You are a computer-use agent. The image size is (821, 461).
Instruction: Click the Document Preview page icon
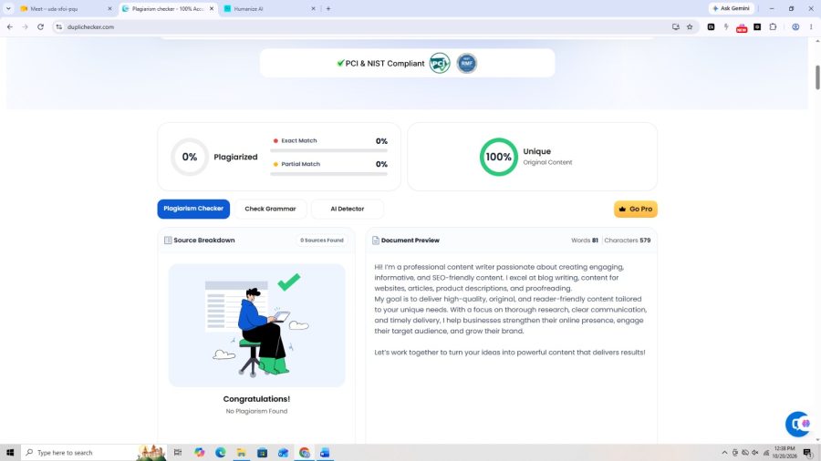(x=376, y=241)
